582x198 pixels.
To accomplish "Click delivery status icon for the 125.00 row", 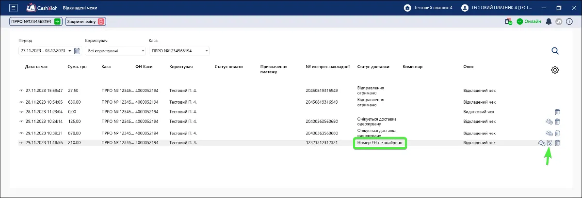I will (x=549, y=122).
